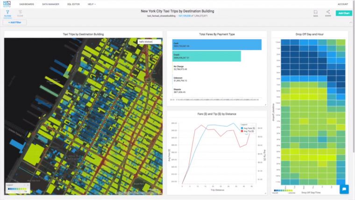Viewport: 355px width, 200px height.
Task: Open the Data Manager tab
Action: click(50, 4)
